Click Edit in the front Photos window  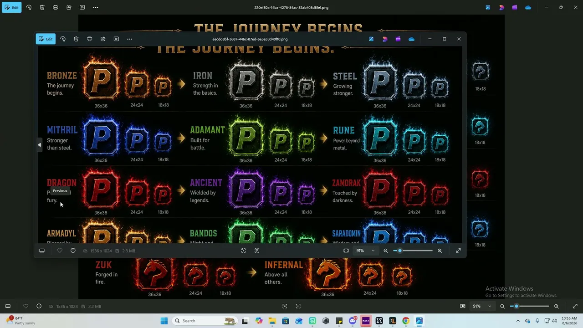[46, 39]
